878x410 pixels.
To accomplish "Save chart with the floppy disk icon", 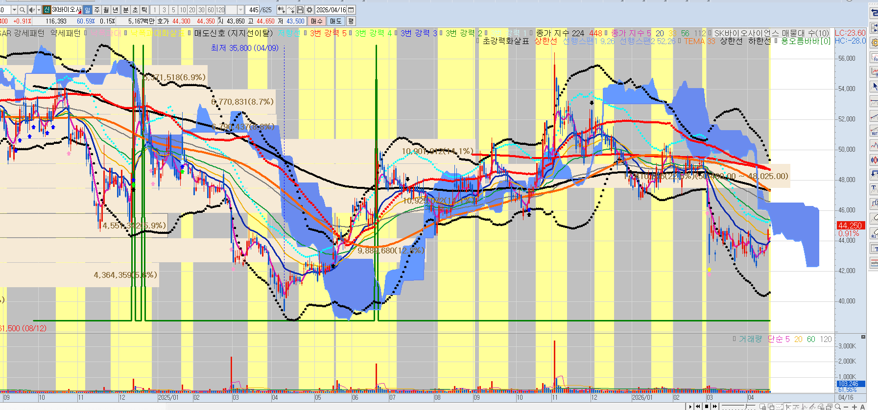I will click(300, 10).
